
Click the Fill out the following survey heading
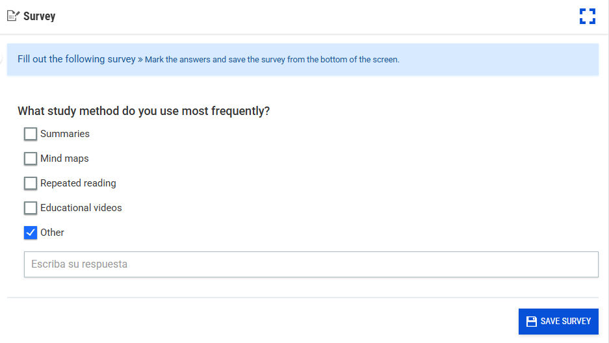(x=77, y=59)
